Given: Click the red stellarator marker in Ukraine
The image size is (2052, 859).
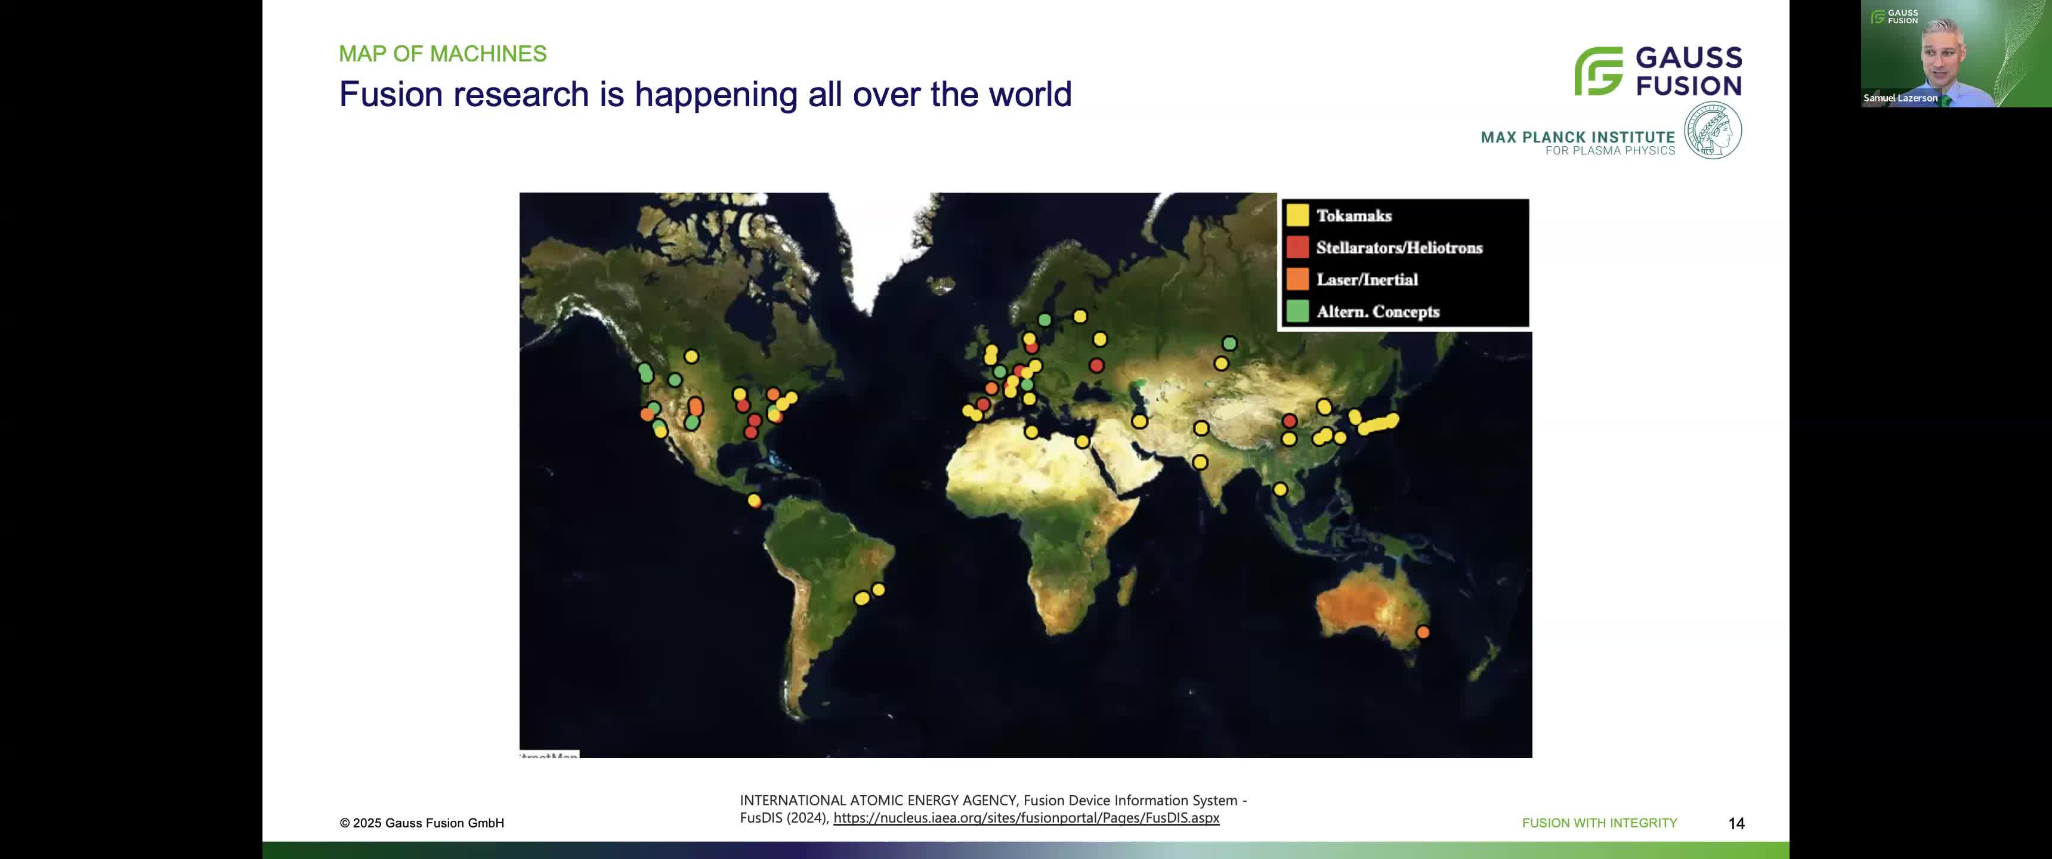Looking at the screenshot, I should tap(1096, 365).
